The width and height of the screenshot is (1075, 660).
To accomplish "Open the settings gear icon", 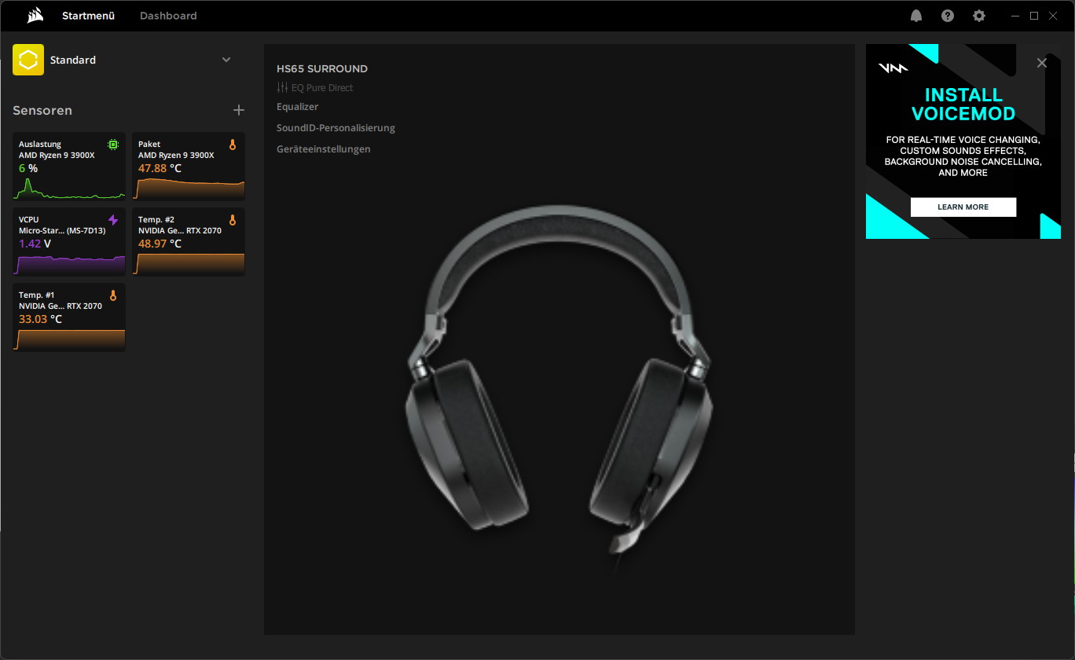I will click(979, 16).
